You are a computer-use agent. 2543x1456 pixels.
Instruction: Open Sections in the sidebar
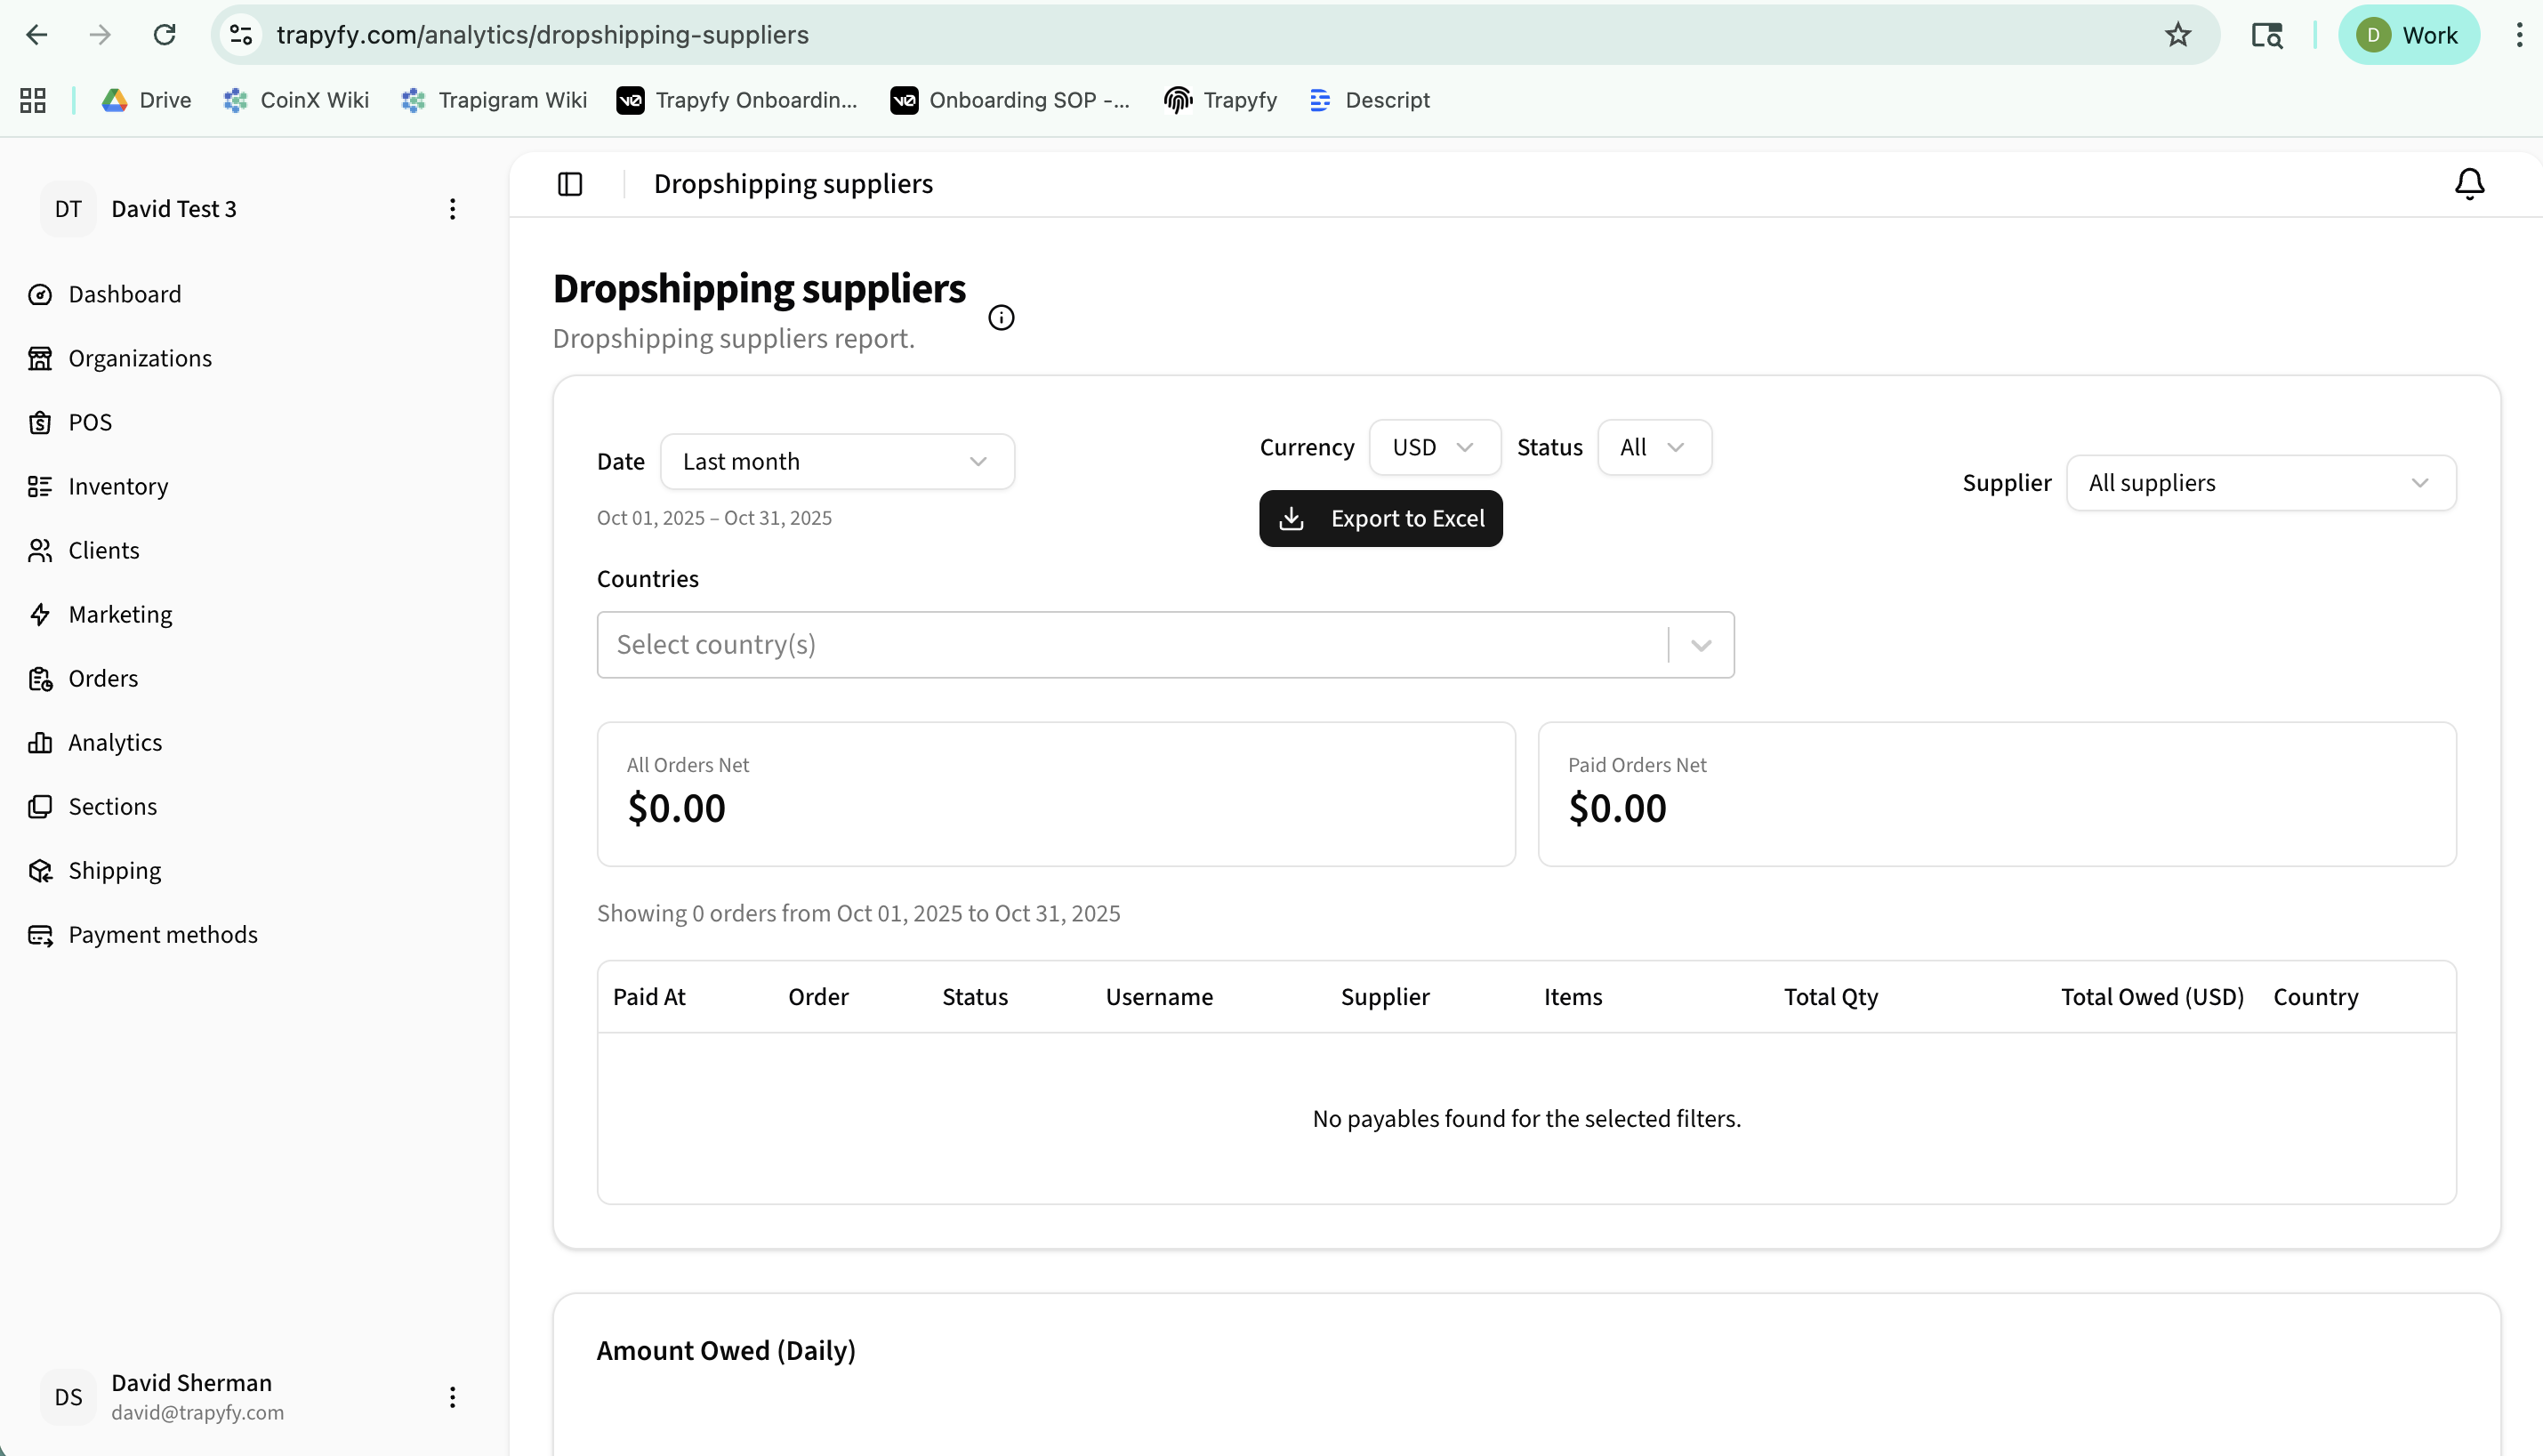[x=92, y=806]
